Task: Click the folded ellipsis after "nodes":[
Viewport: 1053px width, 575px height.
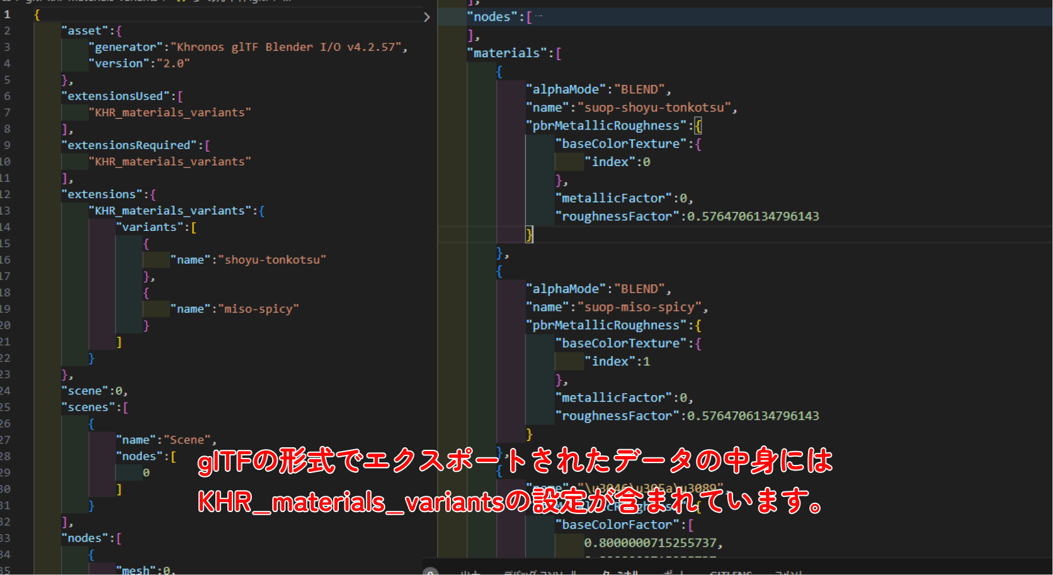Action: (x=538, y=17)
